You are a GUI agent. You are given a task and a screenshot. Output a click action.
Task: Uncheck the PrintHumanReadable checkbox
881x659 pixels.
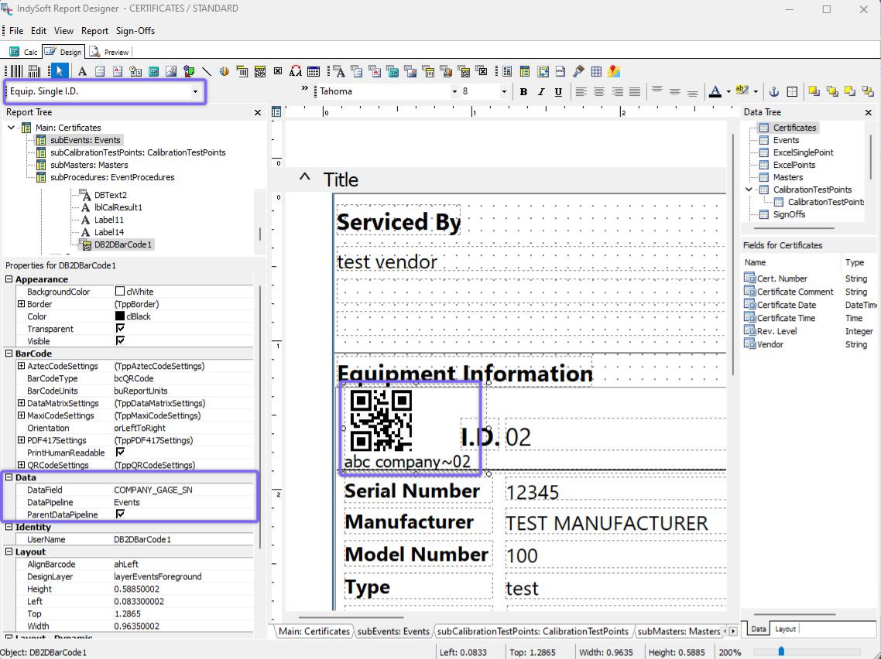[x=120, y=452]
